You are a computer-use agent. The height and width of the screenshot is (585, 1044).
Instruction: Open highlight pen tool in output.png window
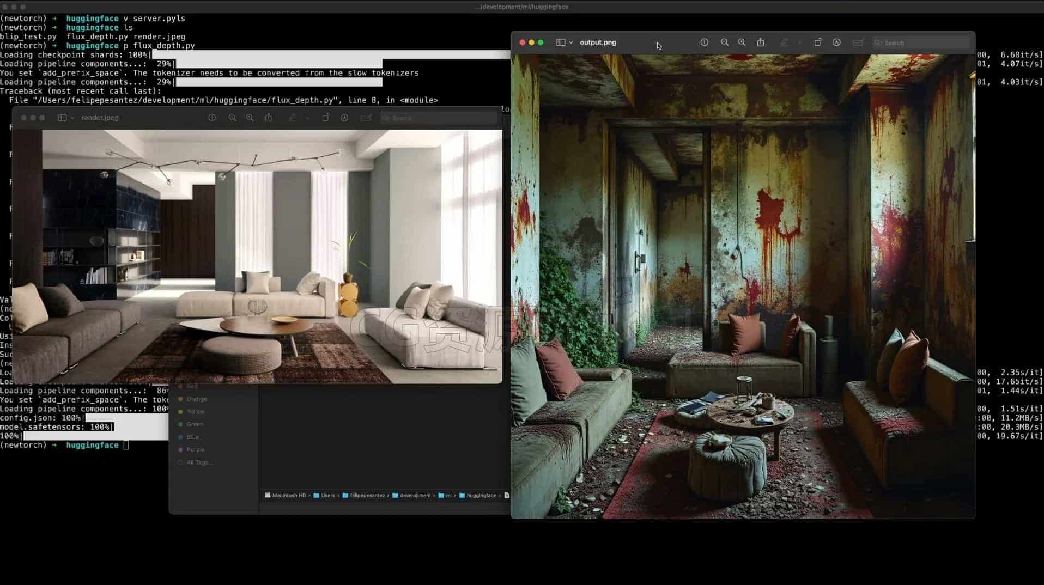point(784,42)
